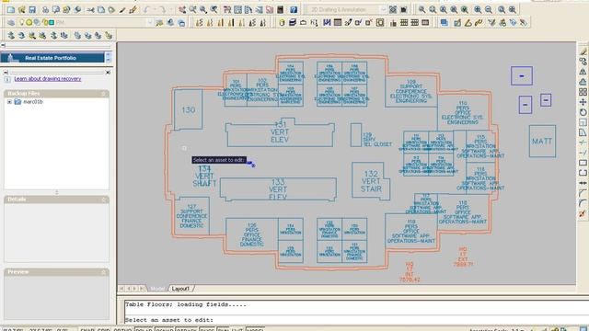Open Workspace Settings icon next to workspace list
The image size is (589, 331).
pyautogui.click(x=393, y=9)
